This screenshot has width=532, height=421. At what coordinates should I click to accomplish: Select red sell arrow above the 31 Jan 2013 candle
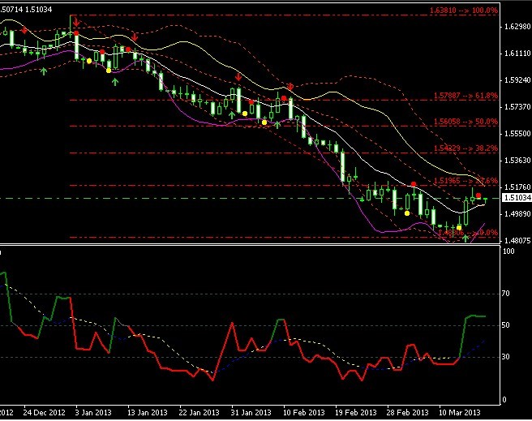click(x=238, y=77)
